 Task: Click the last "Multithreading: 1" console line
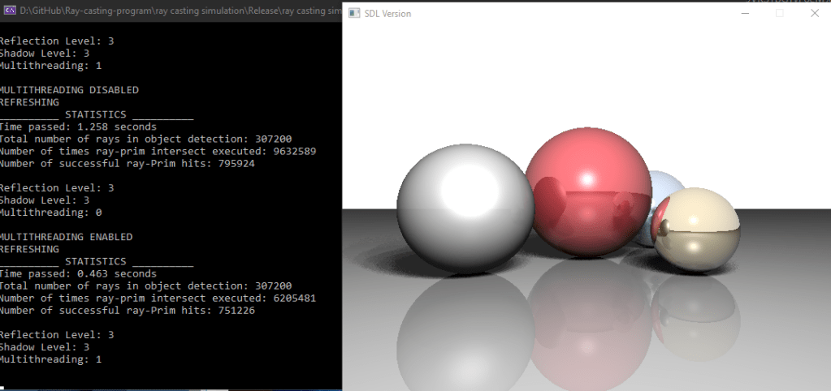(x=50, y=359)
